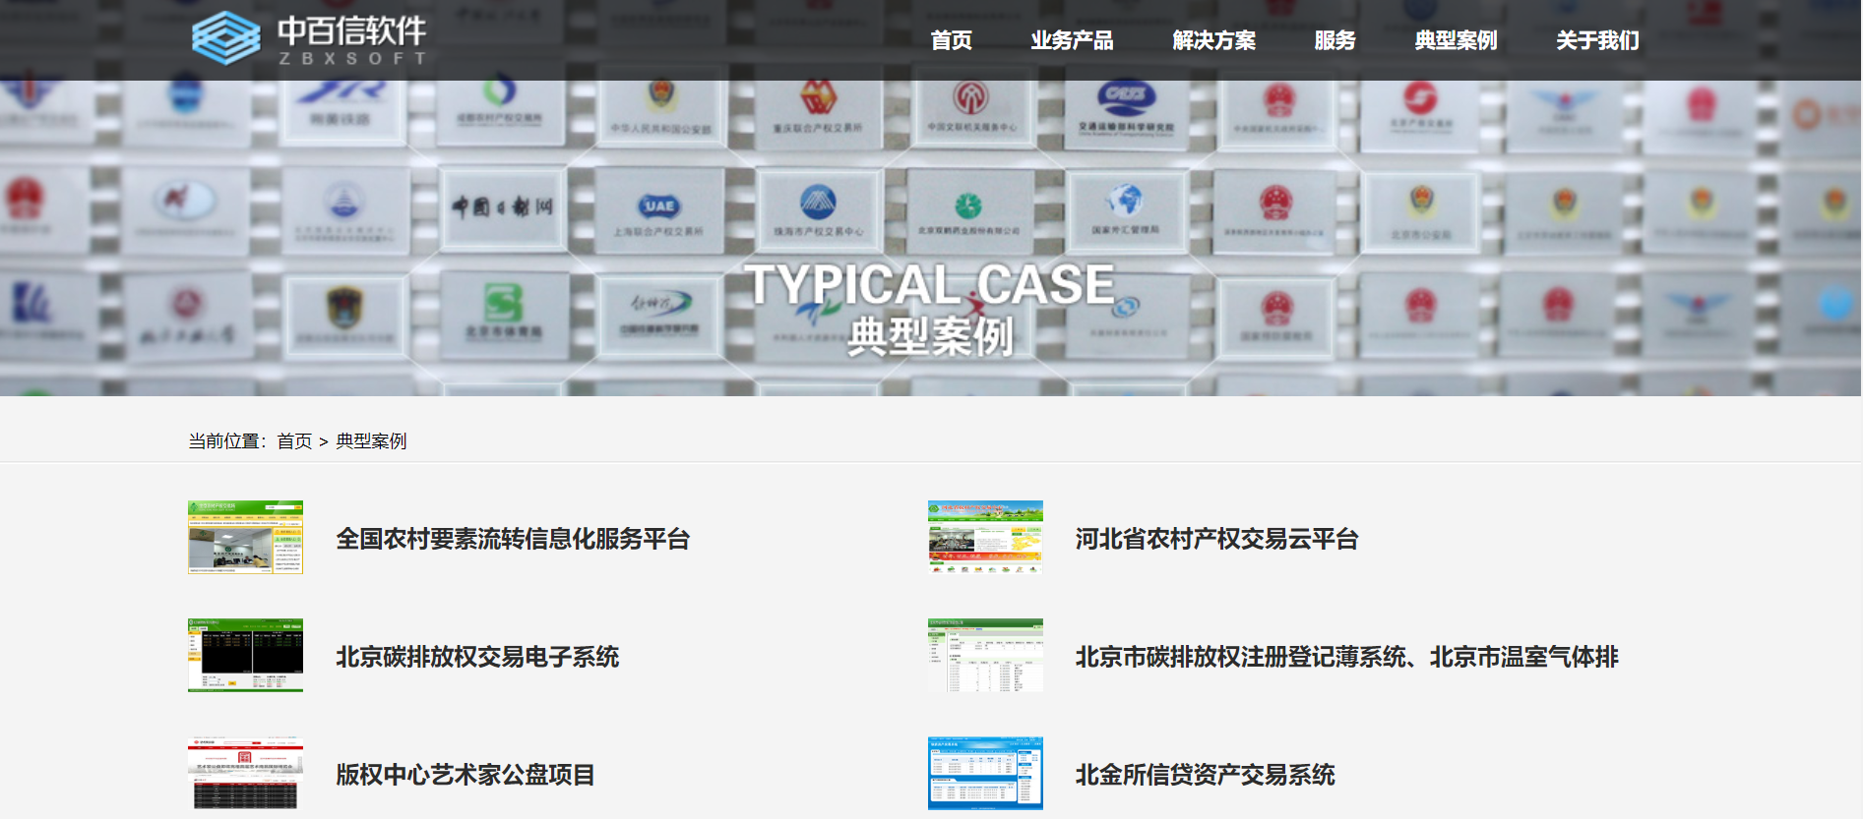This screenshot has height=819, width=1863.
Task: Open the 关于我们 menu item
Action: coord(1597,40)
